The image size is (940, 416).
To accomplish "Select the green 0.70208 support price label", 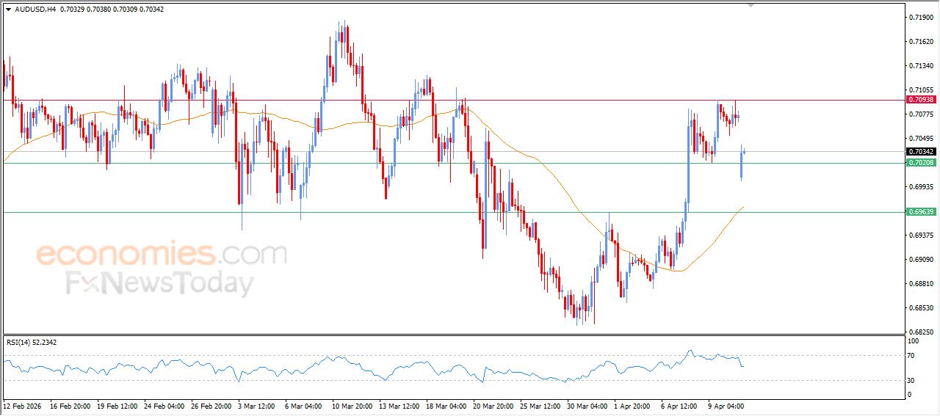I will [920, 163].
